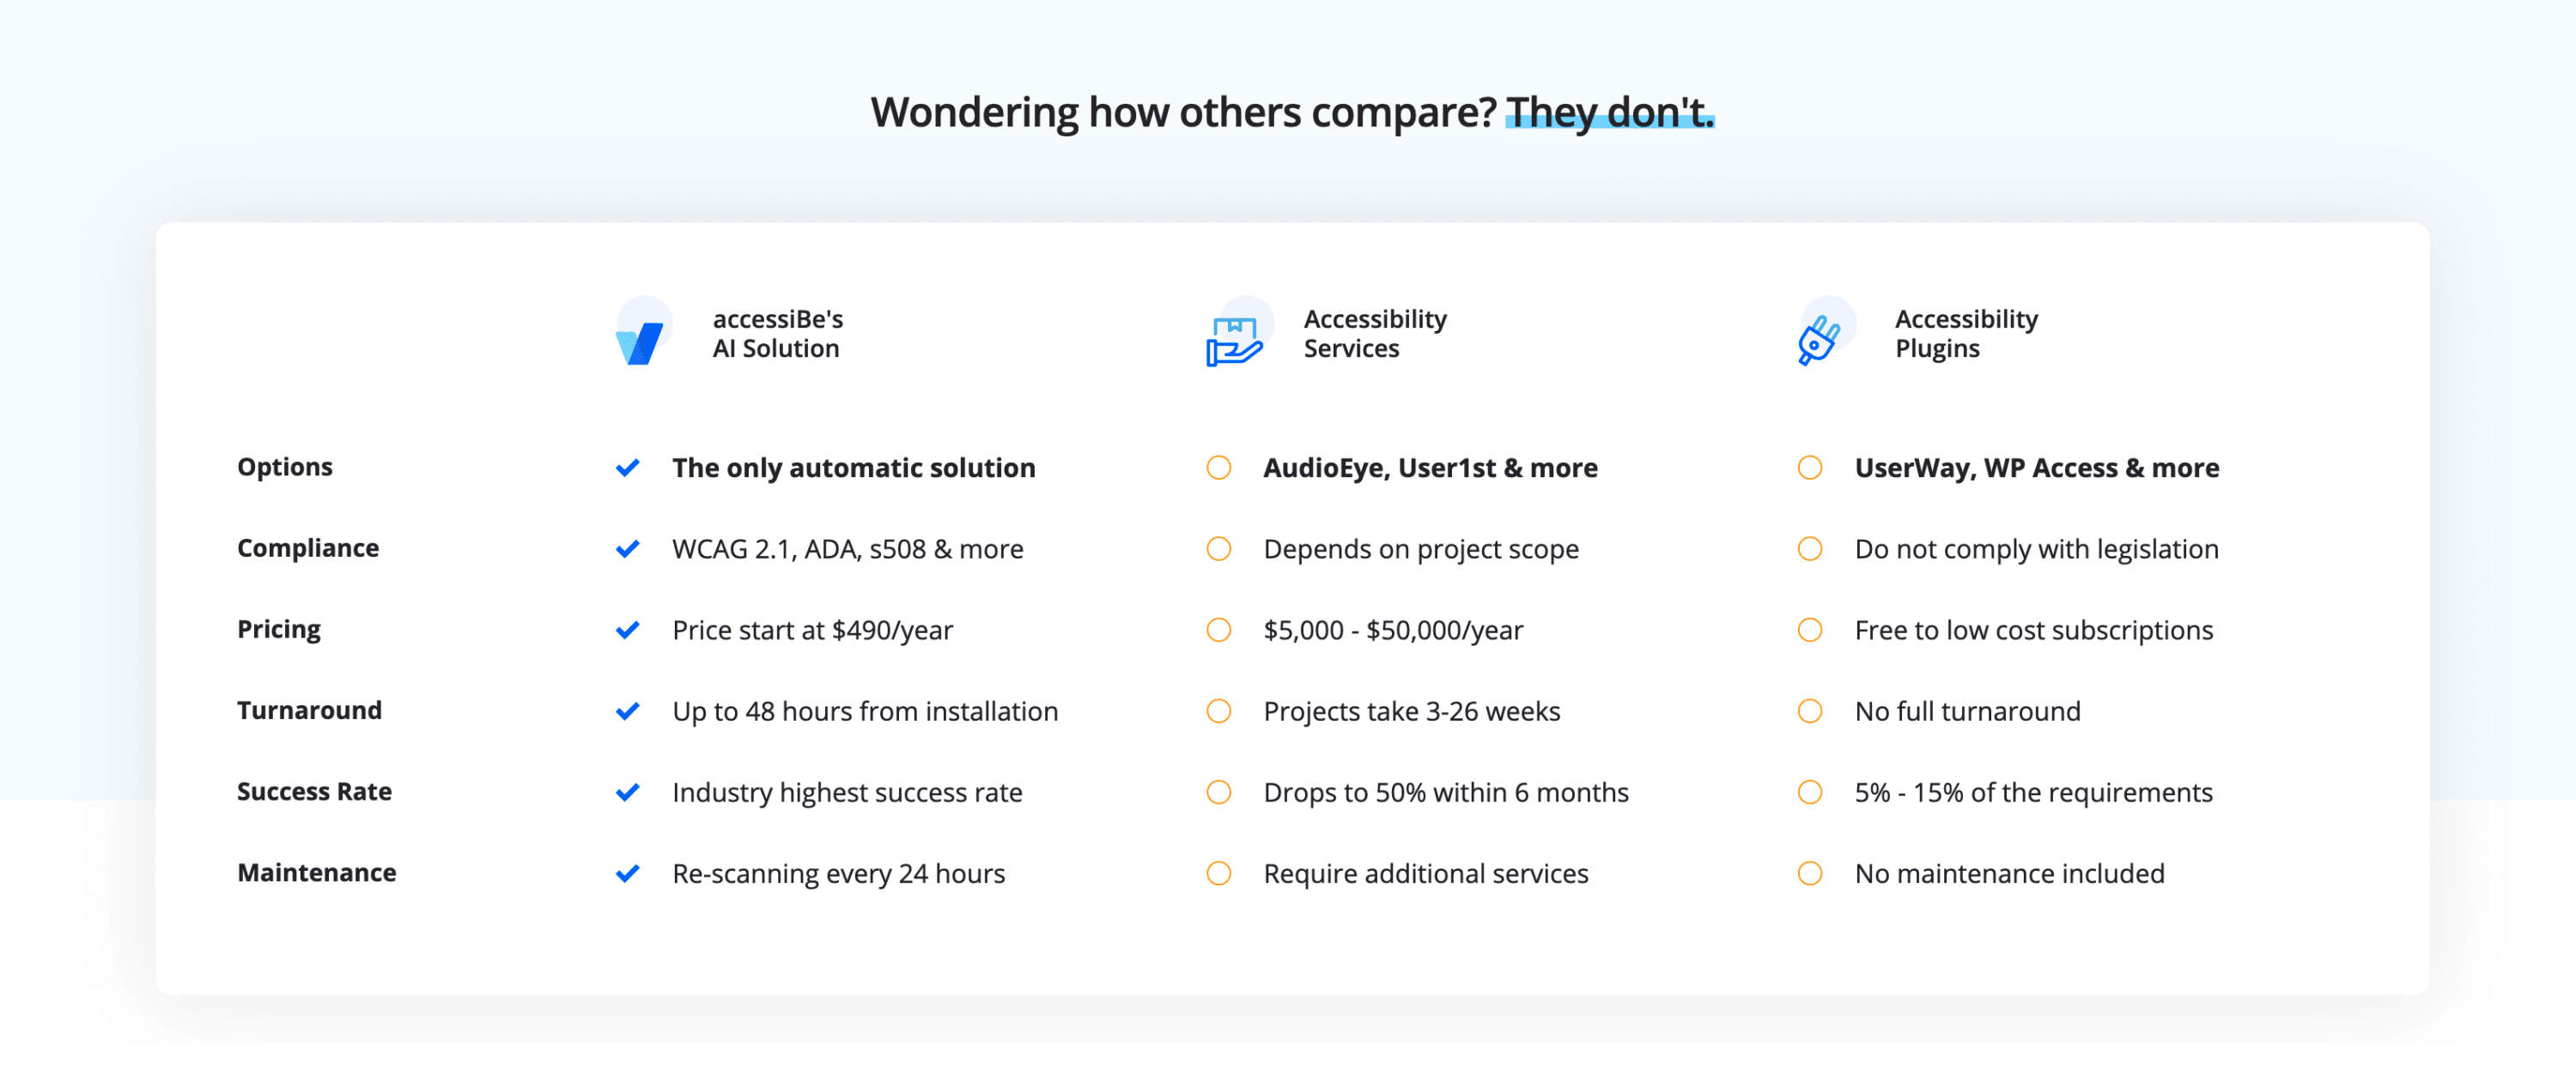Click checkmark next to WCAG 2.1 compliance
The height and width of the screenshot is (1081, 2576).
click(x=628, y=548)
